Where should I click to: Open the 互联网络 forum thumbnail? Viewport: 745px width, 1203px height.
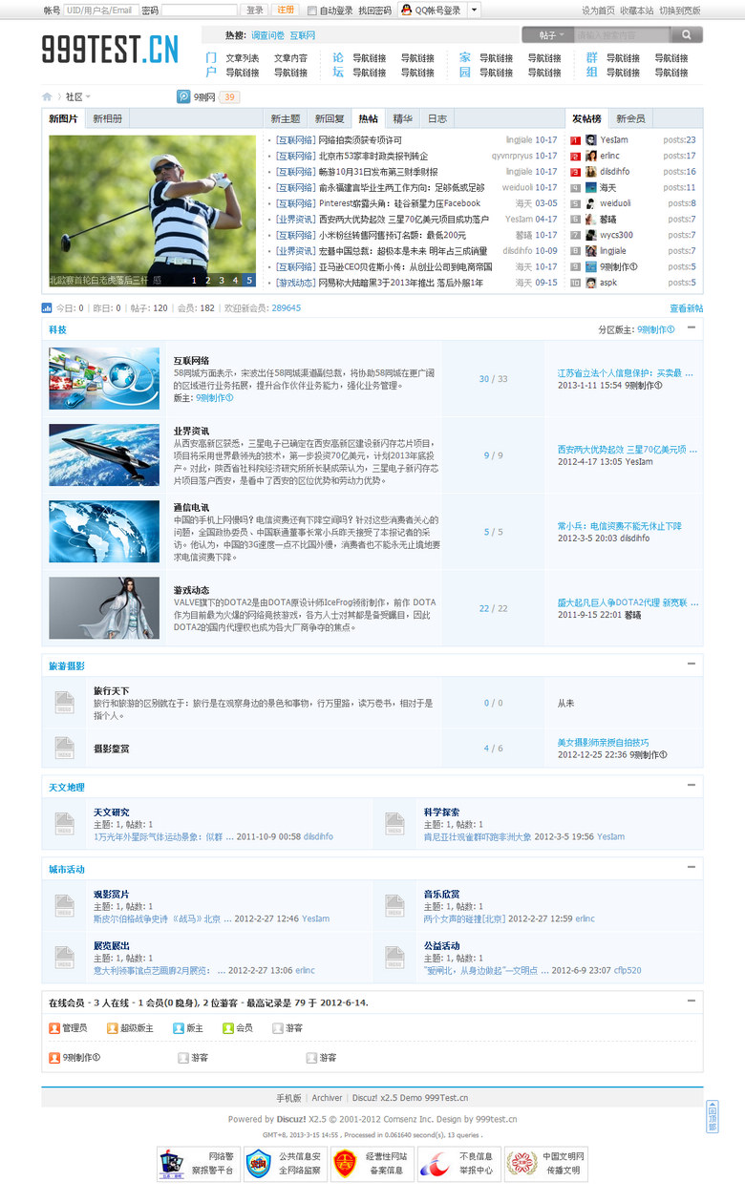(x=104, y=378)
